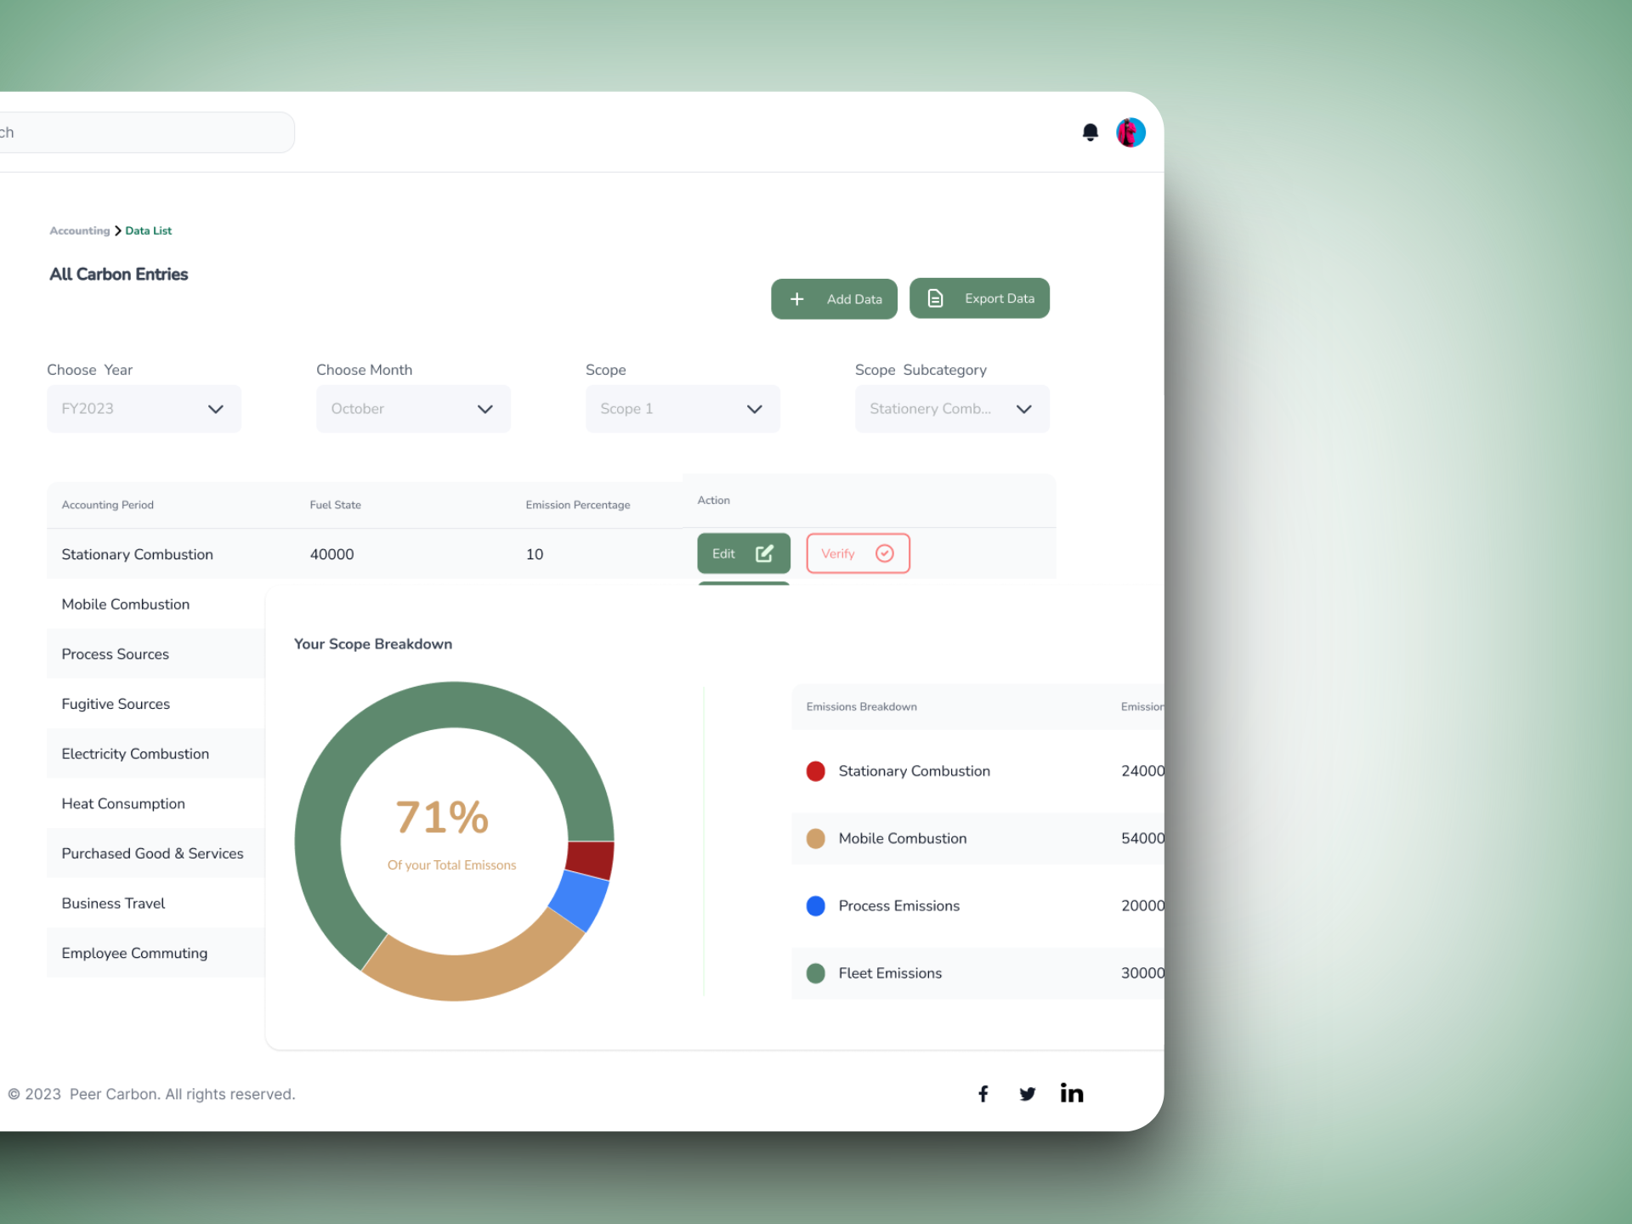Select Mobile Combustion from sidebar

click(x=125, y=604)
